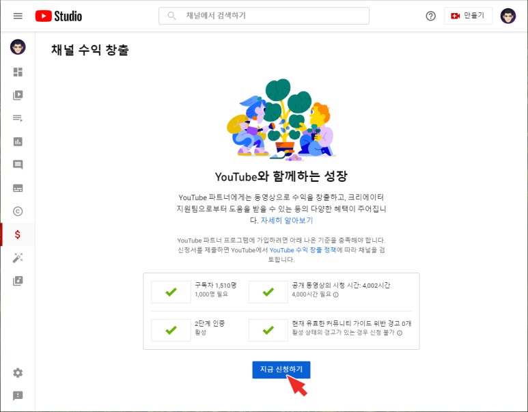Image resolution: width=528 pixels, height=412 pixels.
Task: Open the help question mark icon
Action: [x=430, y=16]
